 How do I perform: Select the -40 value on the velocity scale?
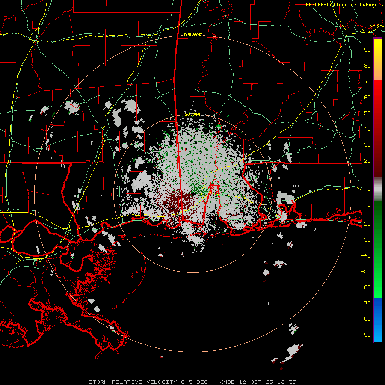click(x=366, y=256)
